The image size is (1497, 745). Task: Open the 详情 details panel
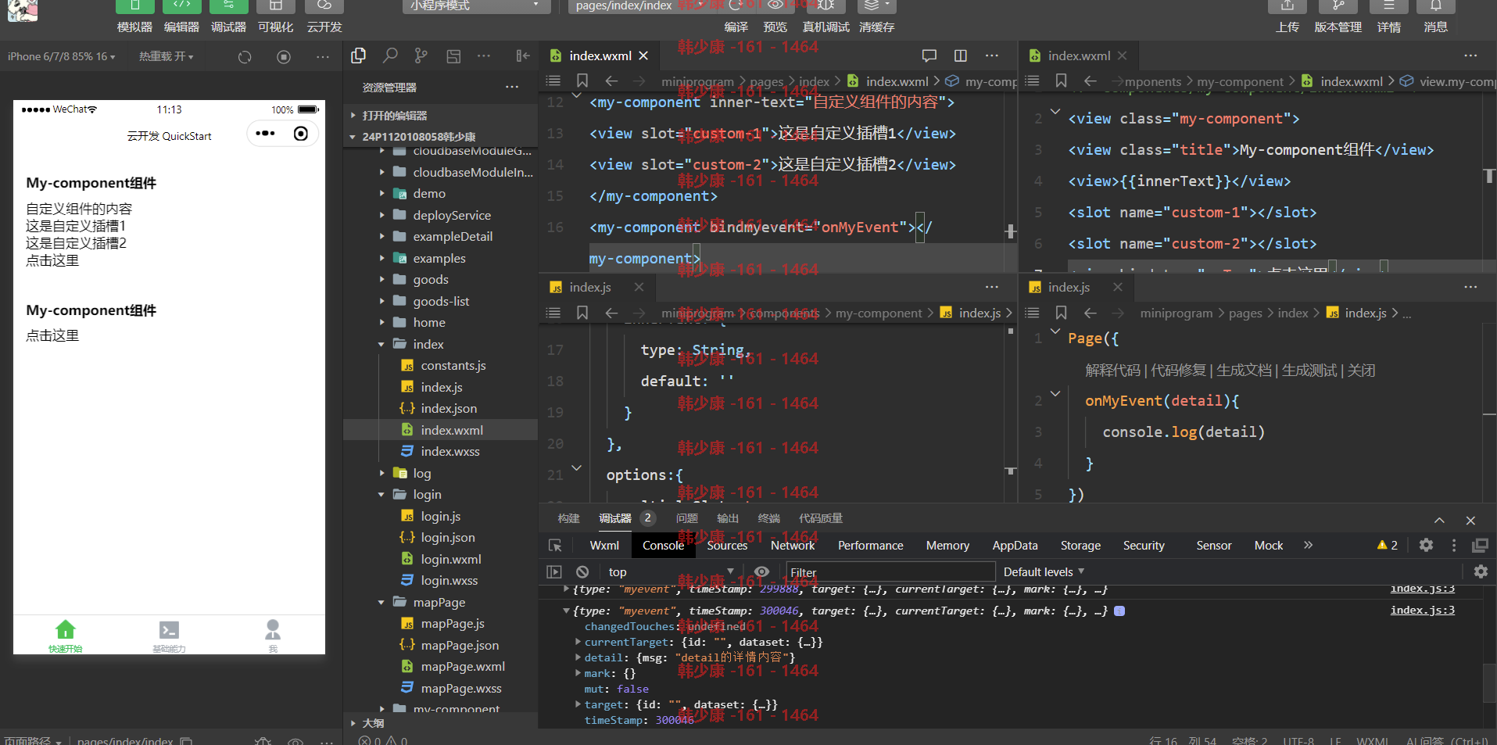tap(1388, 17)
